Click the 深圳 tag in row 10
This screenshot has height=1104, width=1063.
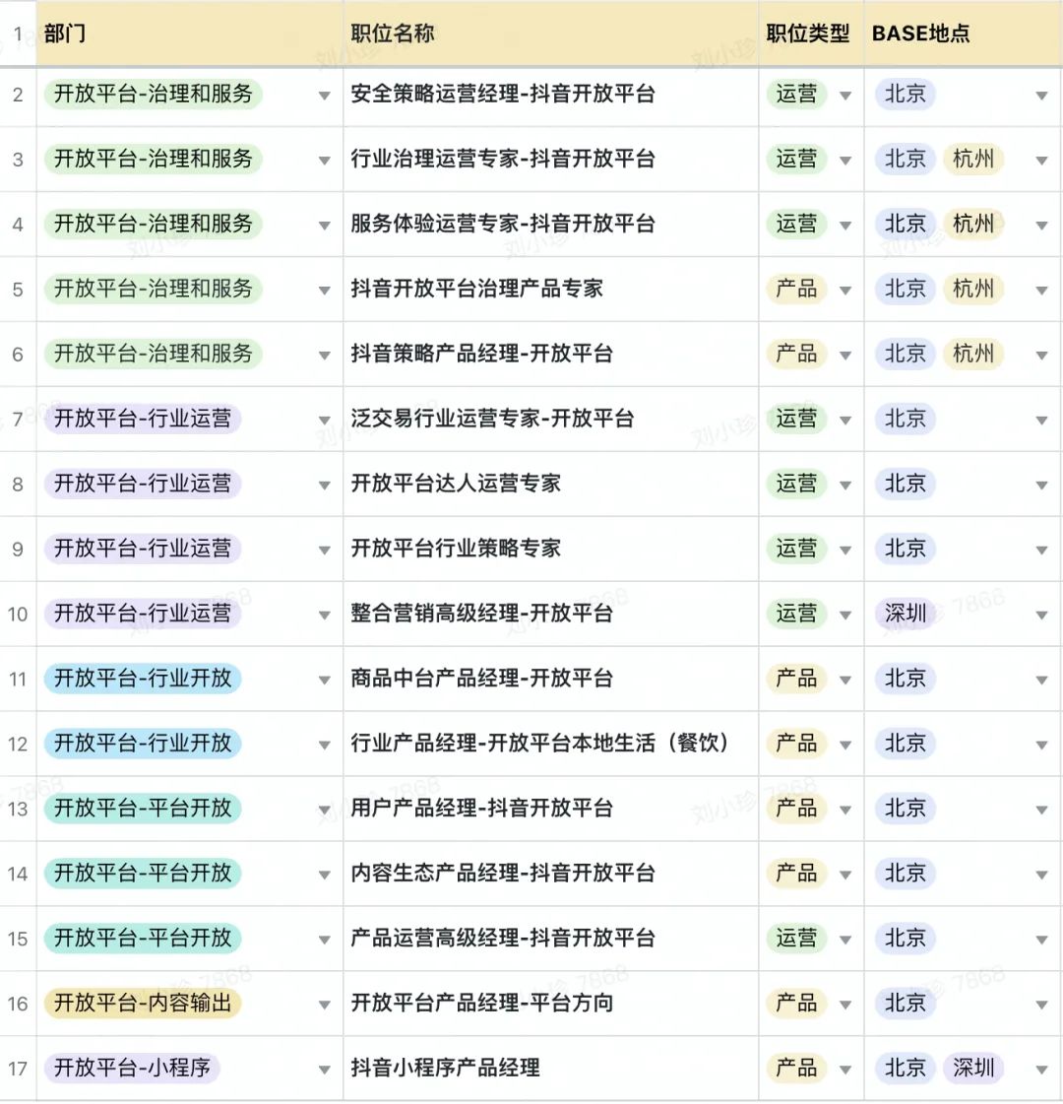[906, 614]
